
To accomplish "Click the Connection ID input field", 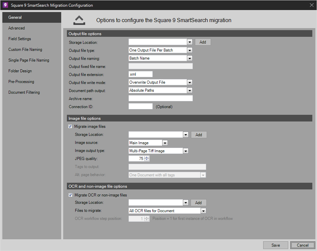I will pos(140,106).
